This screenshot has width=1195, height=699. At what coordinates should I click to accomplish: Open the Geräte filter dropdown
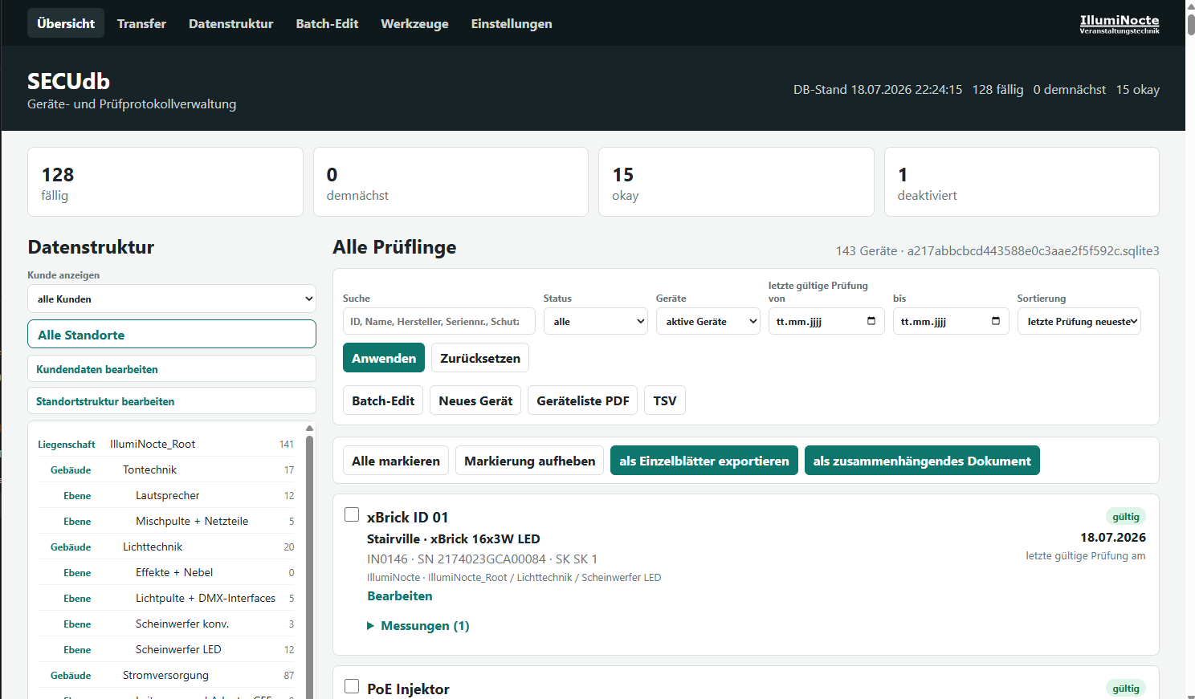coord(708,321)
